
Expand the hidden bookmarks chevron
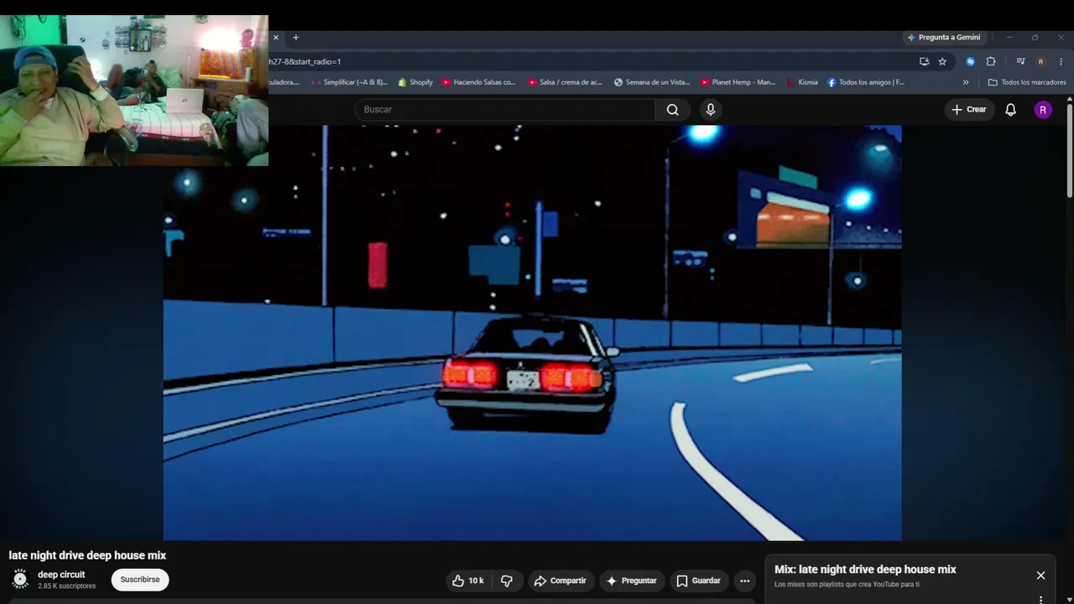(x=966, y=82)
